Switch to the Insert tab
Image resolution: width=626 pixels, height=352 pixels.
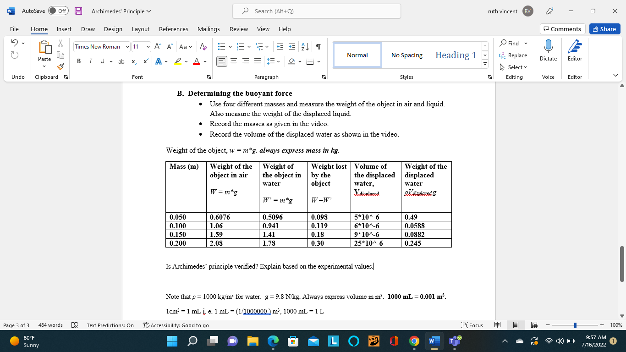pos(64,29)
